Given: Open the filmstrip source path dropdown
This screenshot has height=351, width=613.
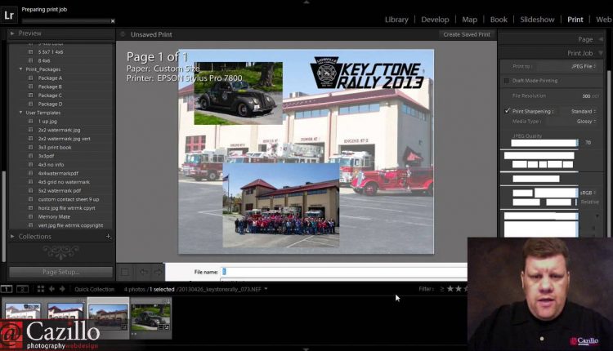Looking at the screenshot, I should tap(266, 289).
